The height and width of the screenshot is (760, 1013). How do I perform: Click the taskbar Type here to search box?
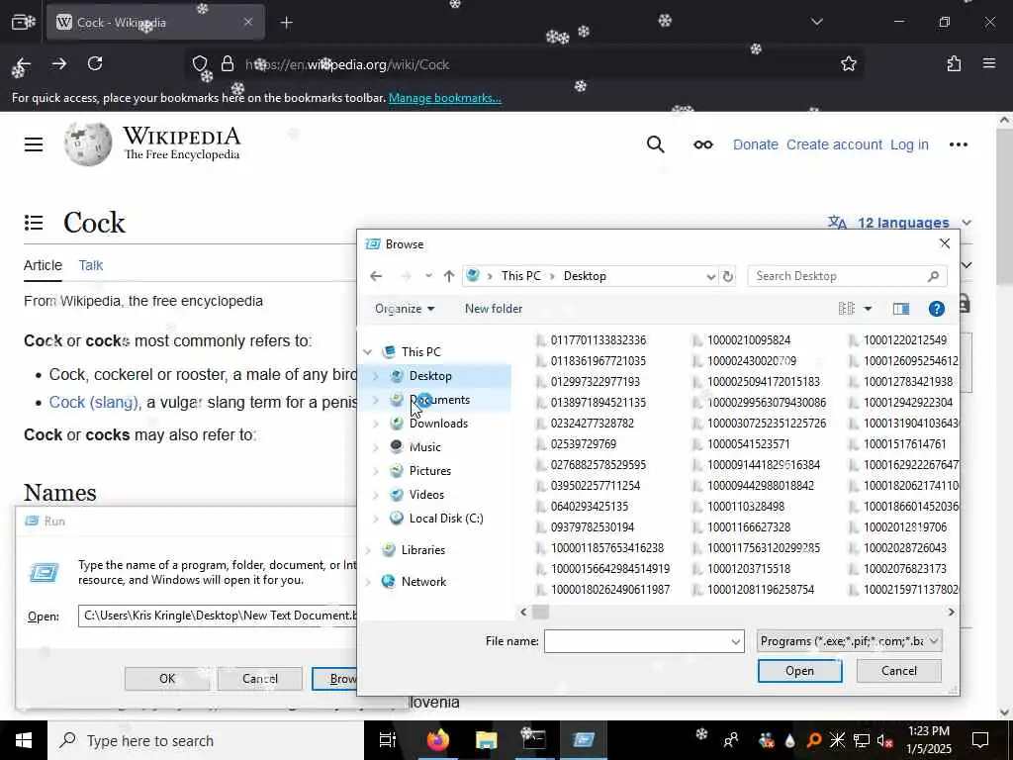pyautogui.click(x=206, y=740)
